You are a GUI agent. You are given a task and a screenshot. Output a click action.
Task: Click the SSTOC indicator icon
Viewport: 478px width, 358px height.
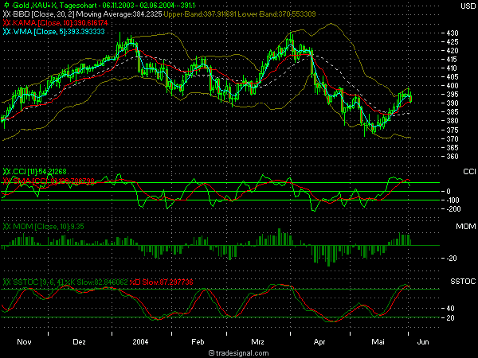pos(7,282)
